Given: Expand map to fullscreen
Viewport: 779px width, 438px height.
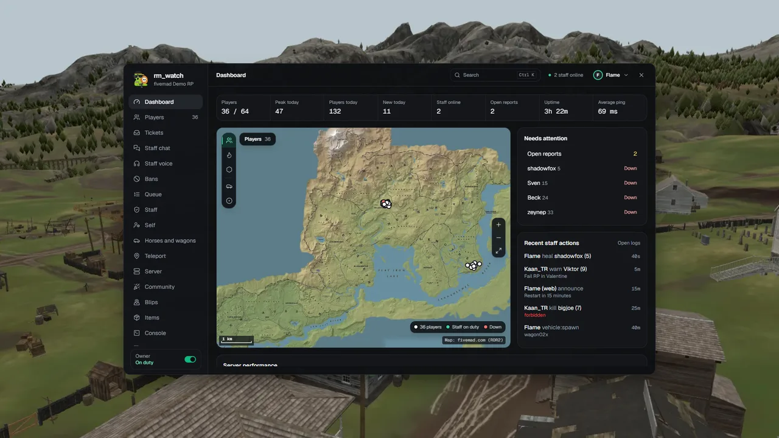Looking at the screenshot, I should point(498,251).
